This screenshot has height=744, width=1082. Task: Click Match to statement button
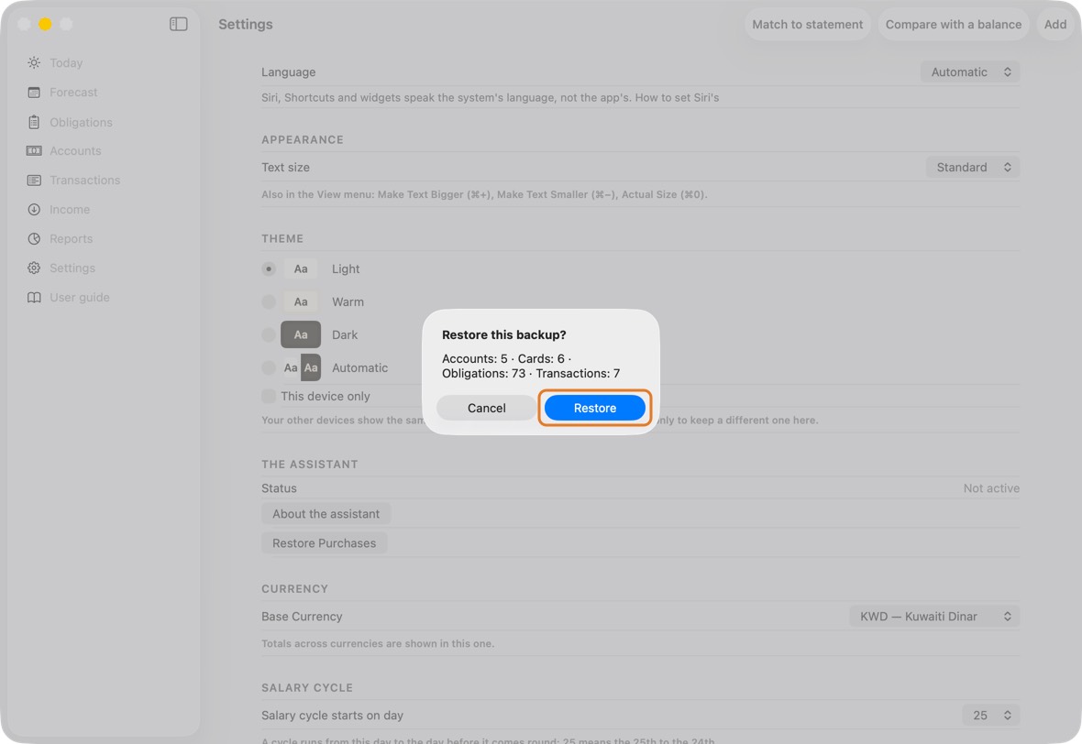click(807, 24)
